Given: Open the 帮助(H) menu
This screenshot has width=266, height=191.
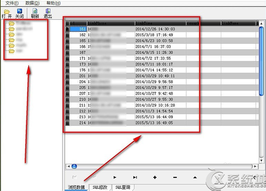Looking at the screenshot, I should click(x=54, y=3).
